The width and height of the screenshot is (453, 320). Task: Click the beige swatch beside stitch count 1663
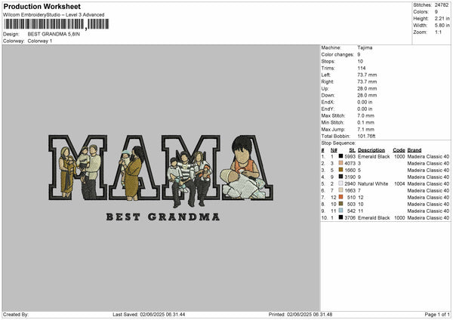[341, 190]
